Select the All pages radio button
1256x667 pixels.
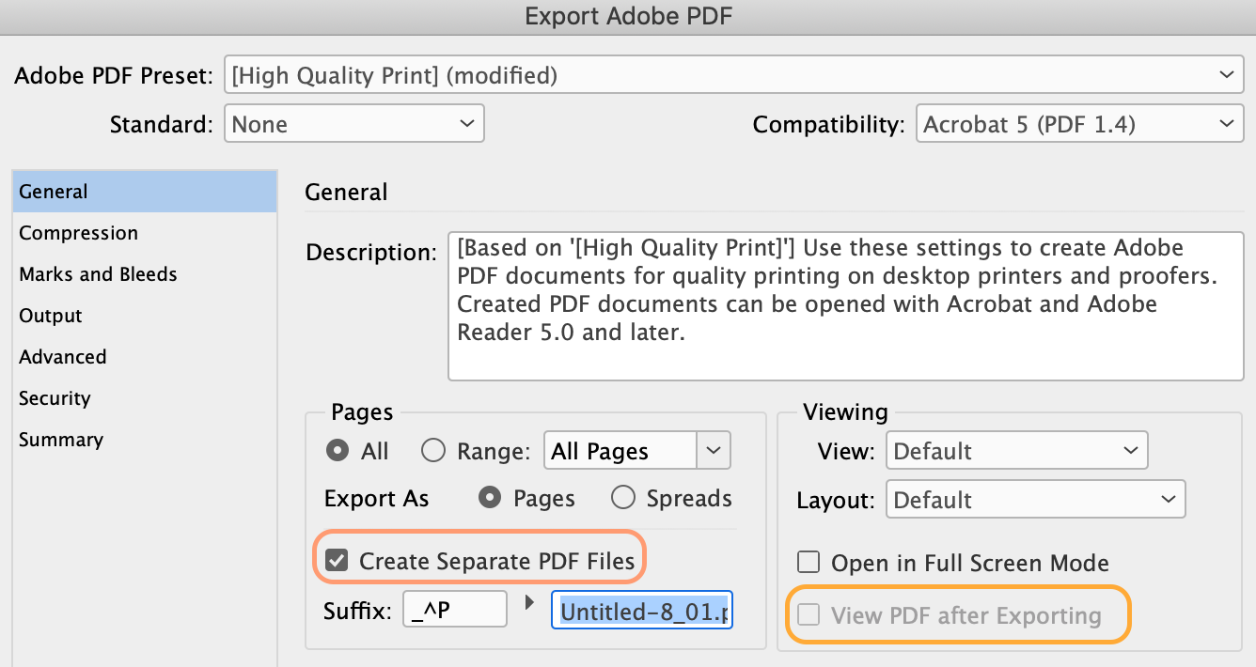(337, 451)
